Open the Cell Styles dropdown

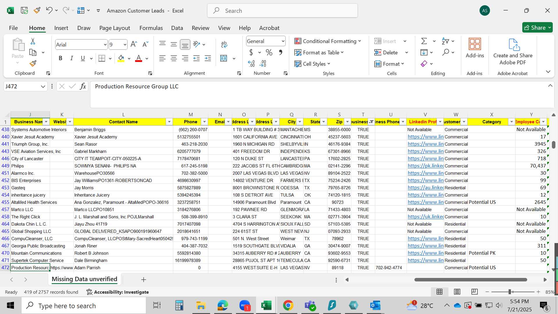[312, 64]
